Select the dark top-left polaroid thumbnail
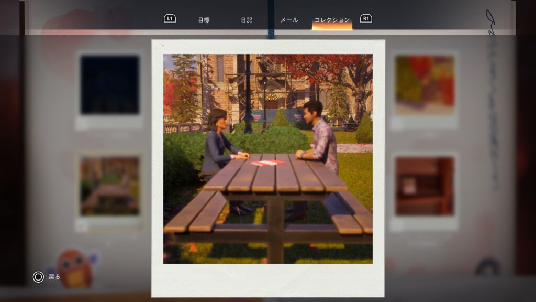536x302 pixels. (x=109, y=84)
